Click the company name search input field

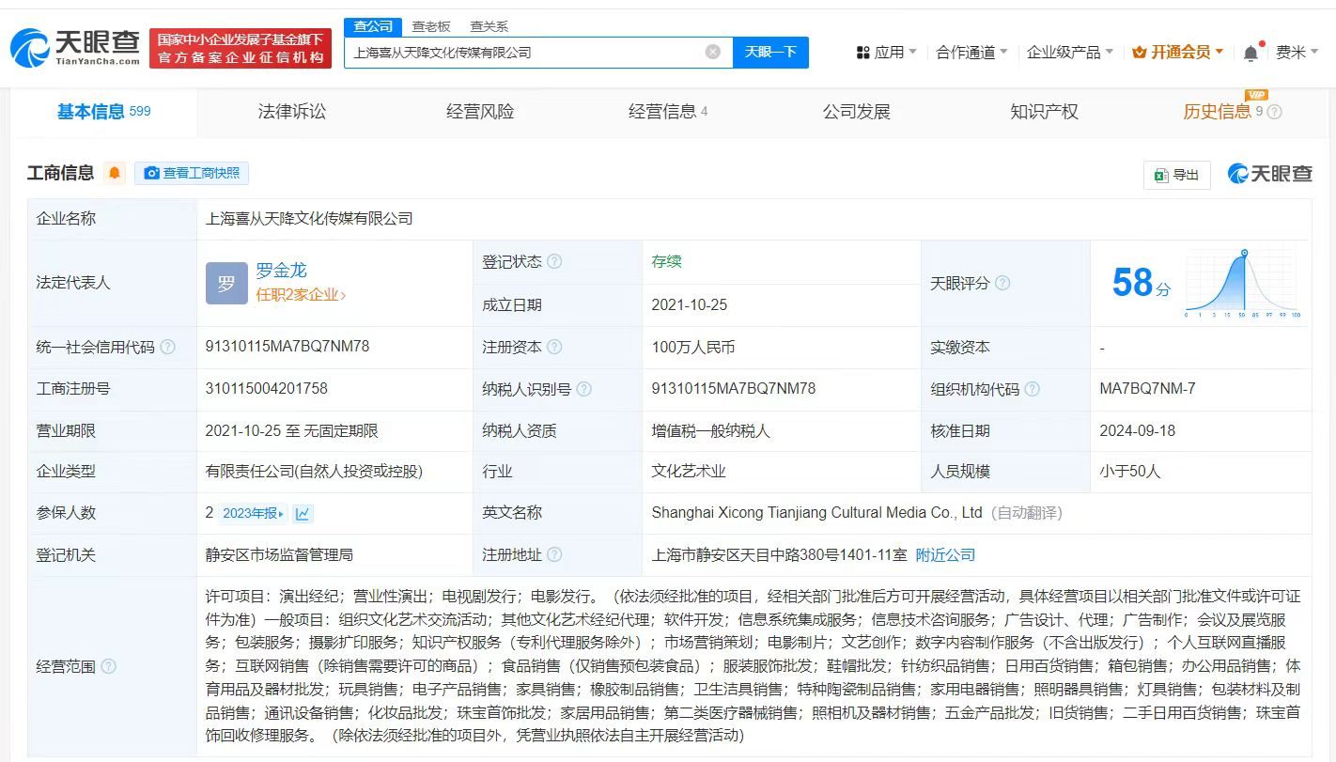[526, 52]
